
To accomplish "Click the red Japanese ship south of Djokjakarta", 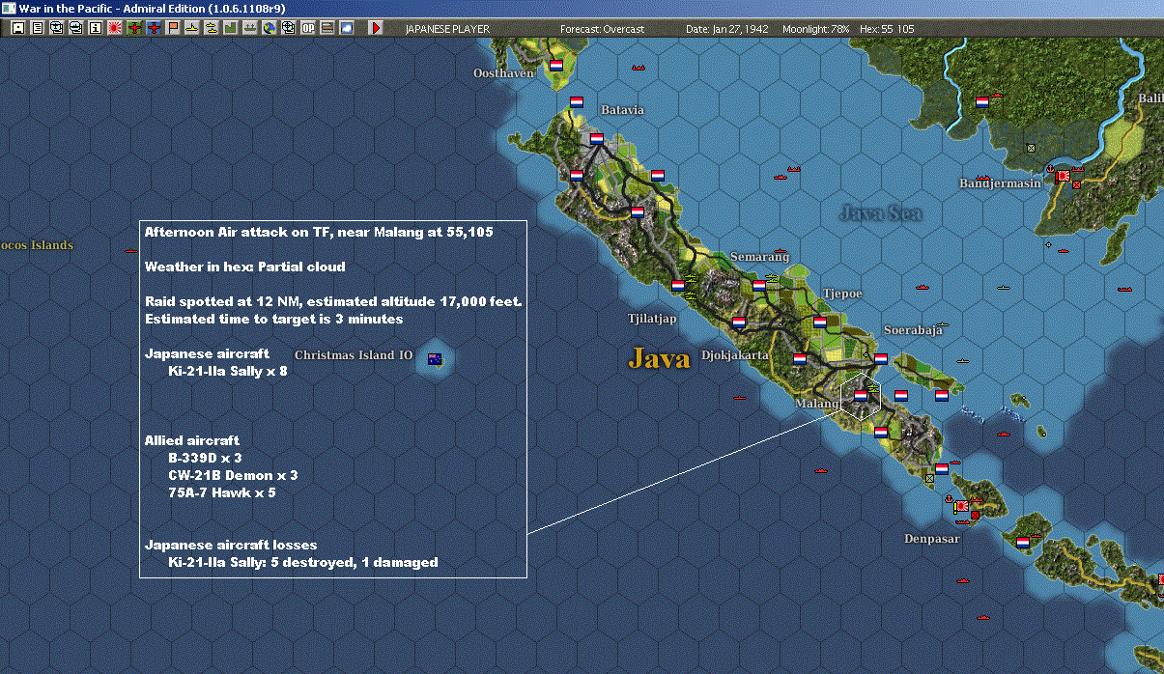I will 740,397.
